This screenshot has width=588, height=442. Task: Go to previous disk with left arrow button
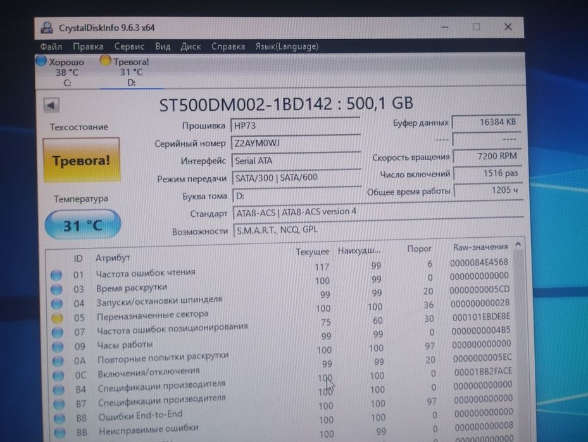point(51,105)
